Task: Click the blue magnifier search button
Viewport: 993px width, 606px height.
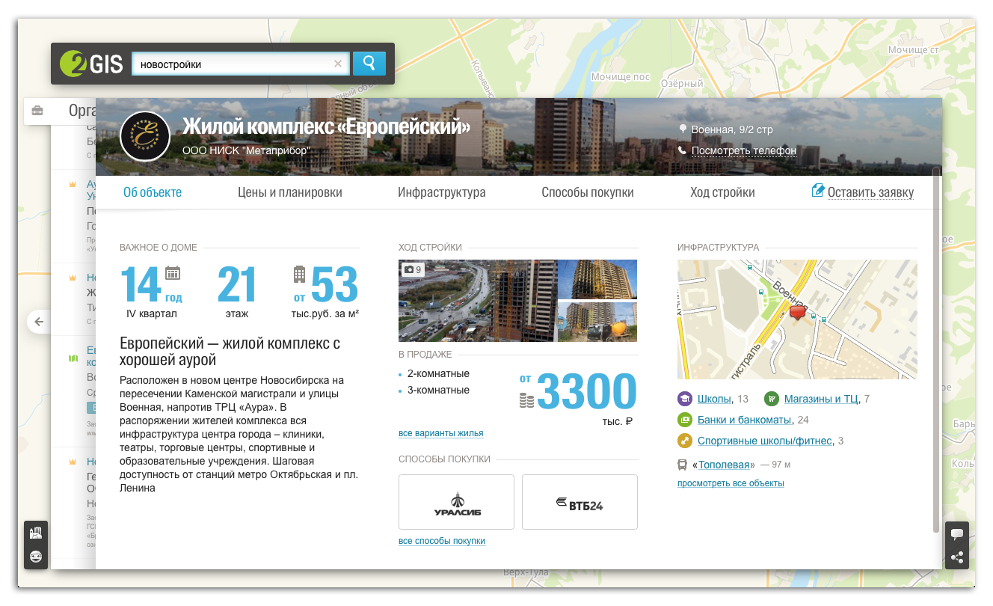Action: [369, 64]
